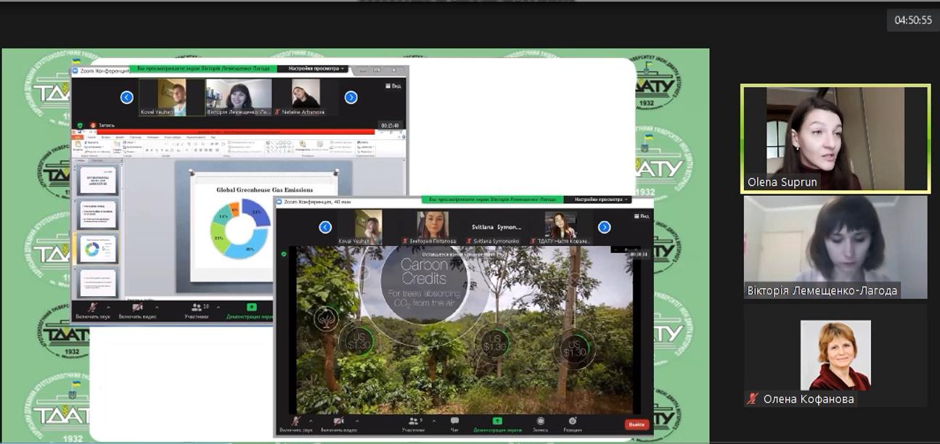The height and width of the screenshot is (444, 940).
Task: Click next-participants arrow in Greenhouse Gas Zoom window
Action: (x=351, y=97)
